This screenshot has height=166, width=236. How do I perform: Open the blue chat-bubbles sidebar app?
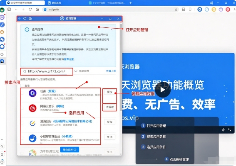(x=2, y=39)
